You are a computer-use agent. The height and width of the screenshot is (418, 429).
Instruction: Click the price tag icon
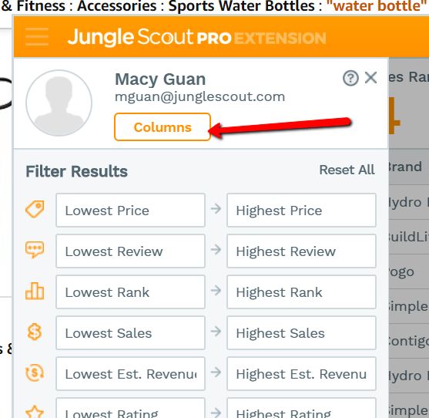pyautogui.click(x=35, y=209)
